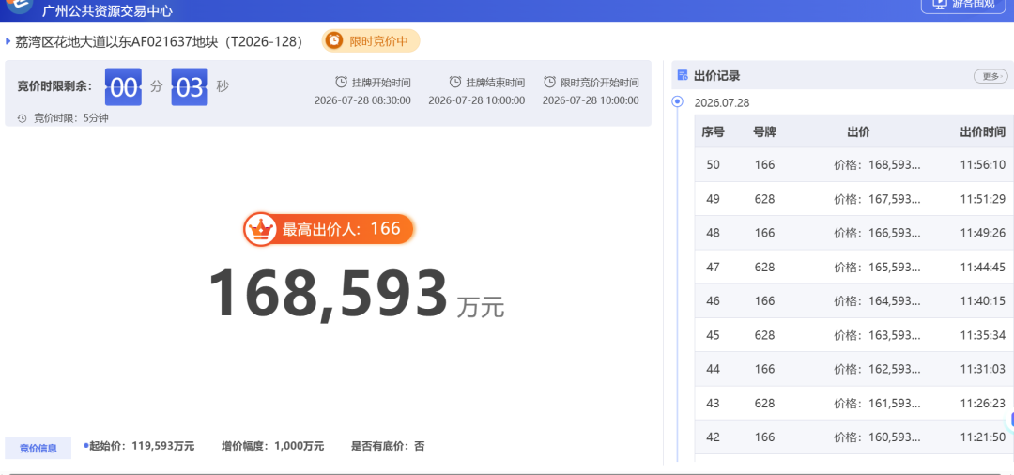Select bid record row number 50
Image resolution: width=1014 pixels, height=475 pixels.
coord(854,165)
